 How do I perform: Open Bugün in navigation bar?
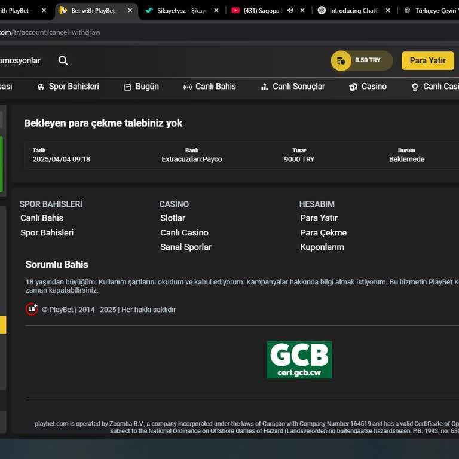tap(147, 87)
